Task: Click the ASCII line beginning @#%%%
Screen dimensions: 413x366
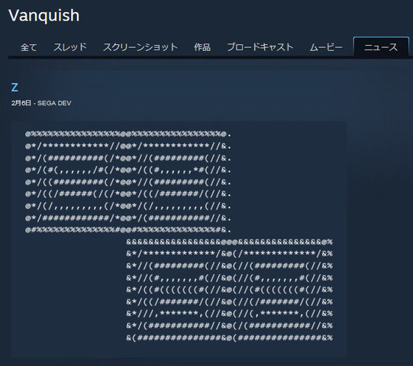Action: (128, 230)
